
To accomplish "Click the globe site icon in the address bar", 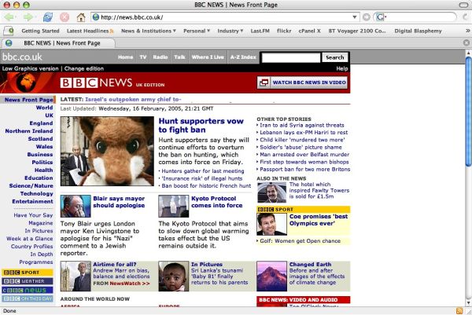I will tap(96, 17).
